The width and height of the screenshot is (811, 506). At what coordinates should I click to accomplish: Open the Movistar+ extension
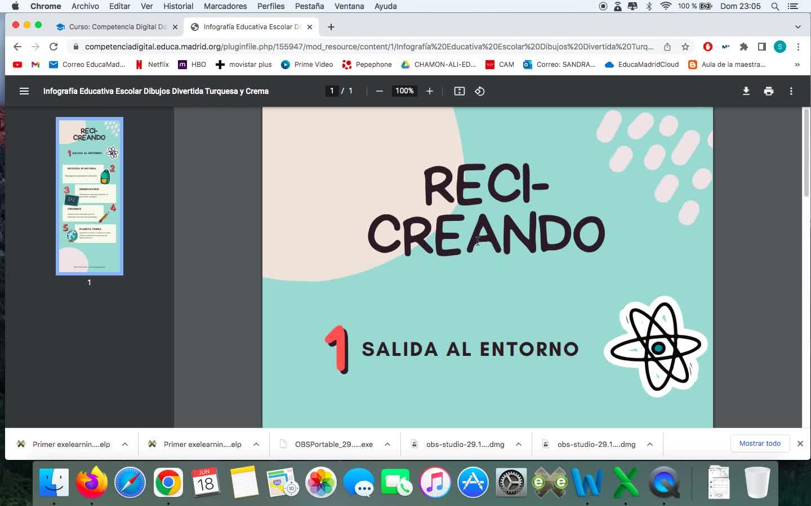(726, 47)
